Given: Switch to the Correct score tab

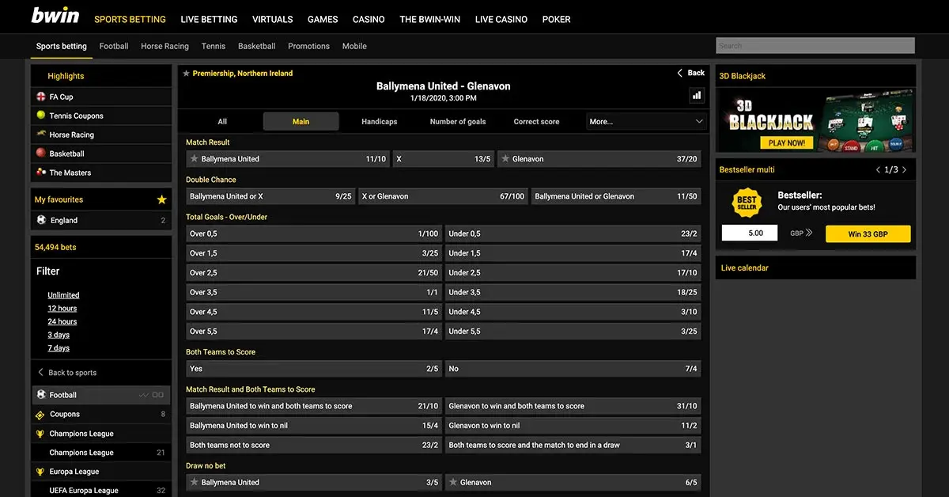Looking at the screenshot, I should click(536, 122).
